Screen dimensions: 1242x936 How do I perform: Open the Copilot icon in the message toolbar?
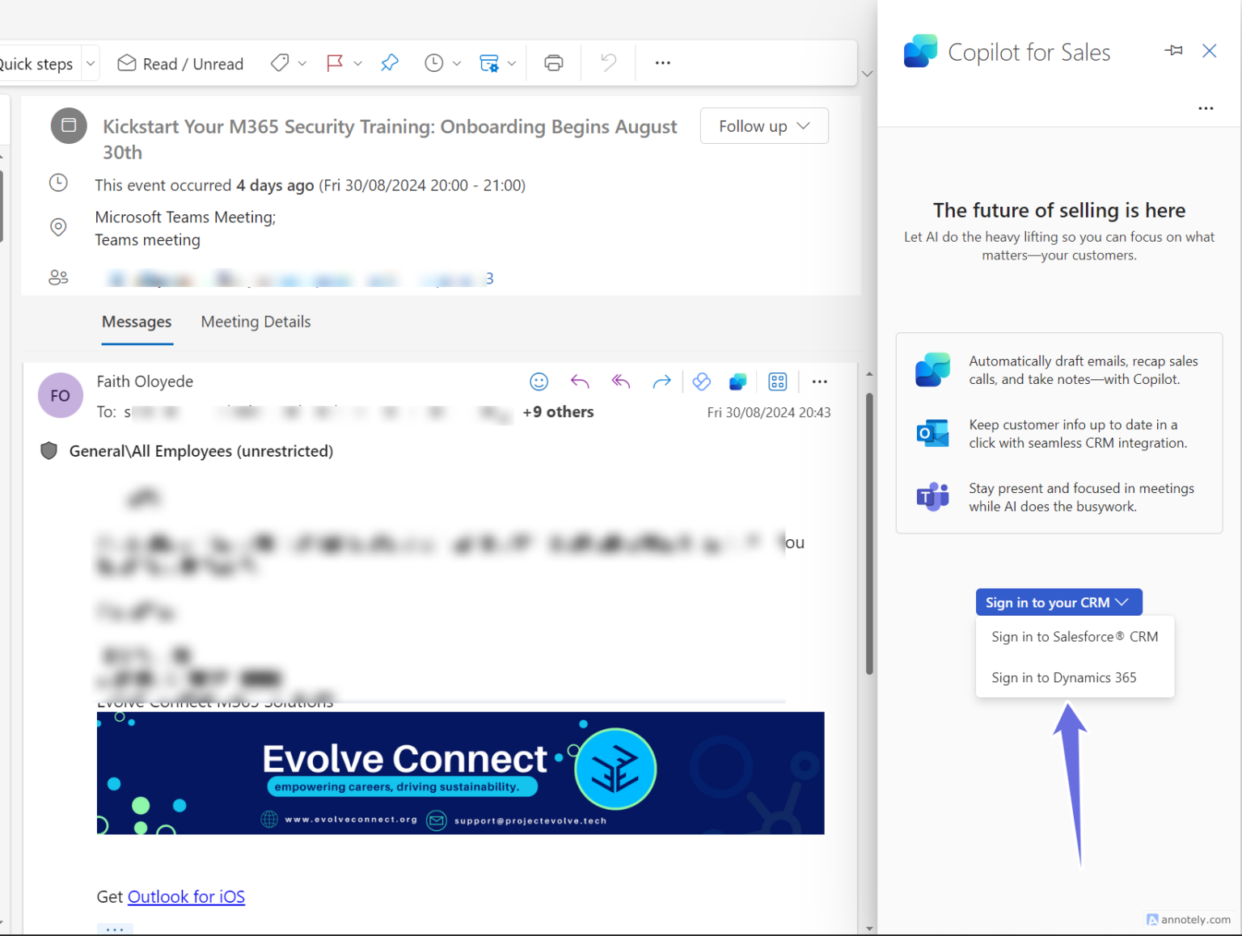tap(737, 381)
